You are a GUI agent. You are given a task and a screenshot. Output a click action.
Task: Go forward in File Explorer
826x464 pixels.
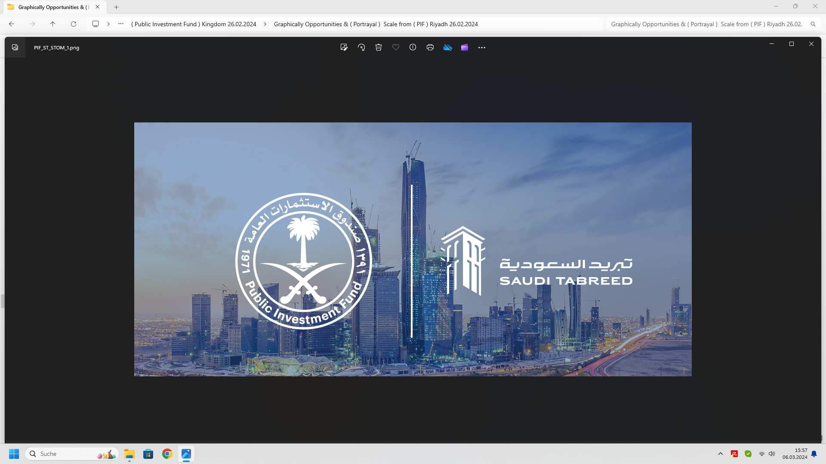(x=32, y=24)
